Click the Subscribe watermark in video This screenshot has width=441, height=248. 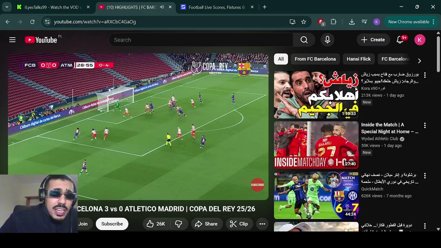pyautogui.click(x=257, y=185)
